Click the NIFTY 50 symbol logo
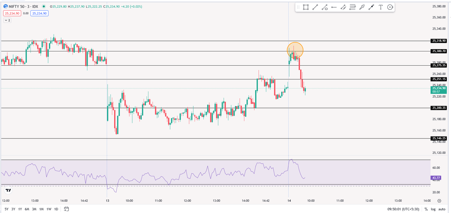451x213 pixels. click(5, 6)
